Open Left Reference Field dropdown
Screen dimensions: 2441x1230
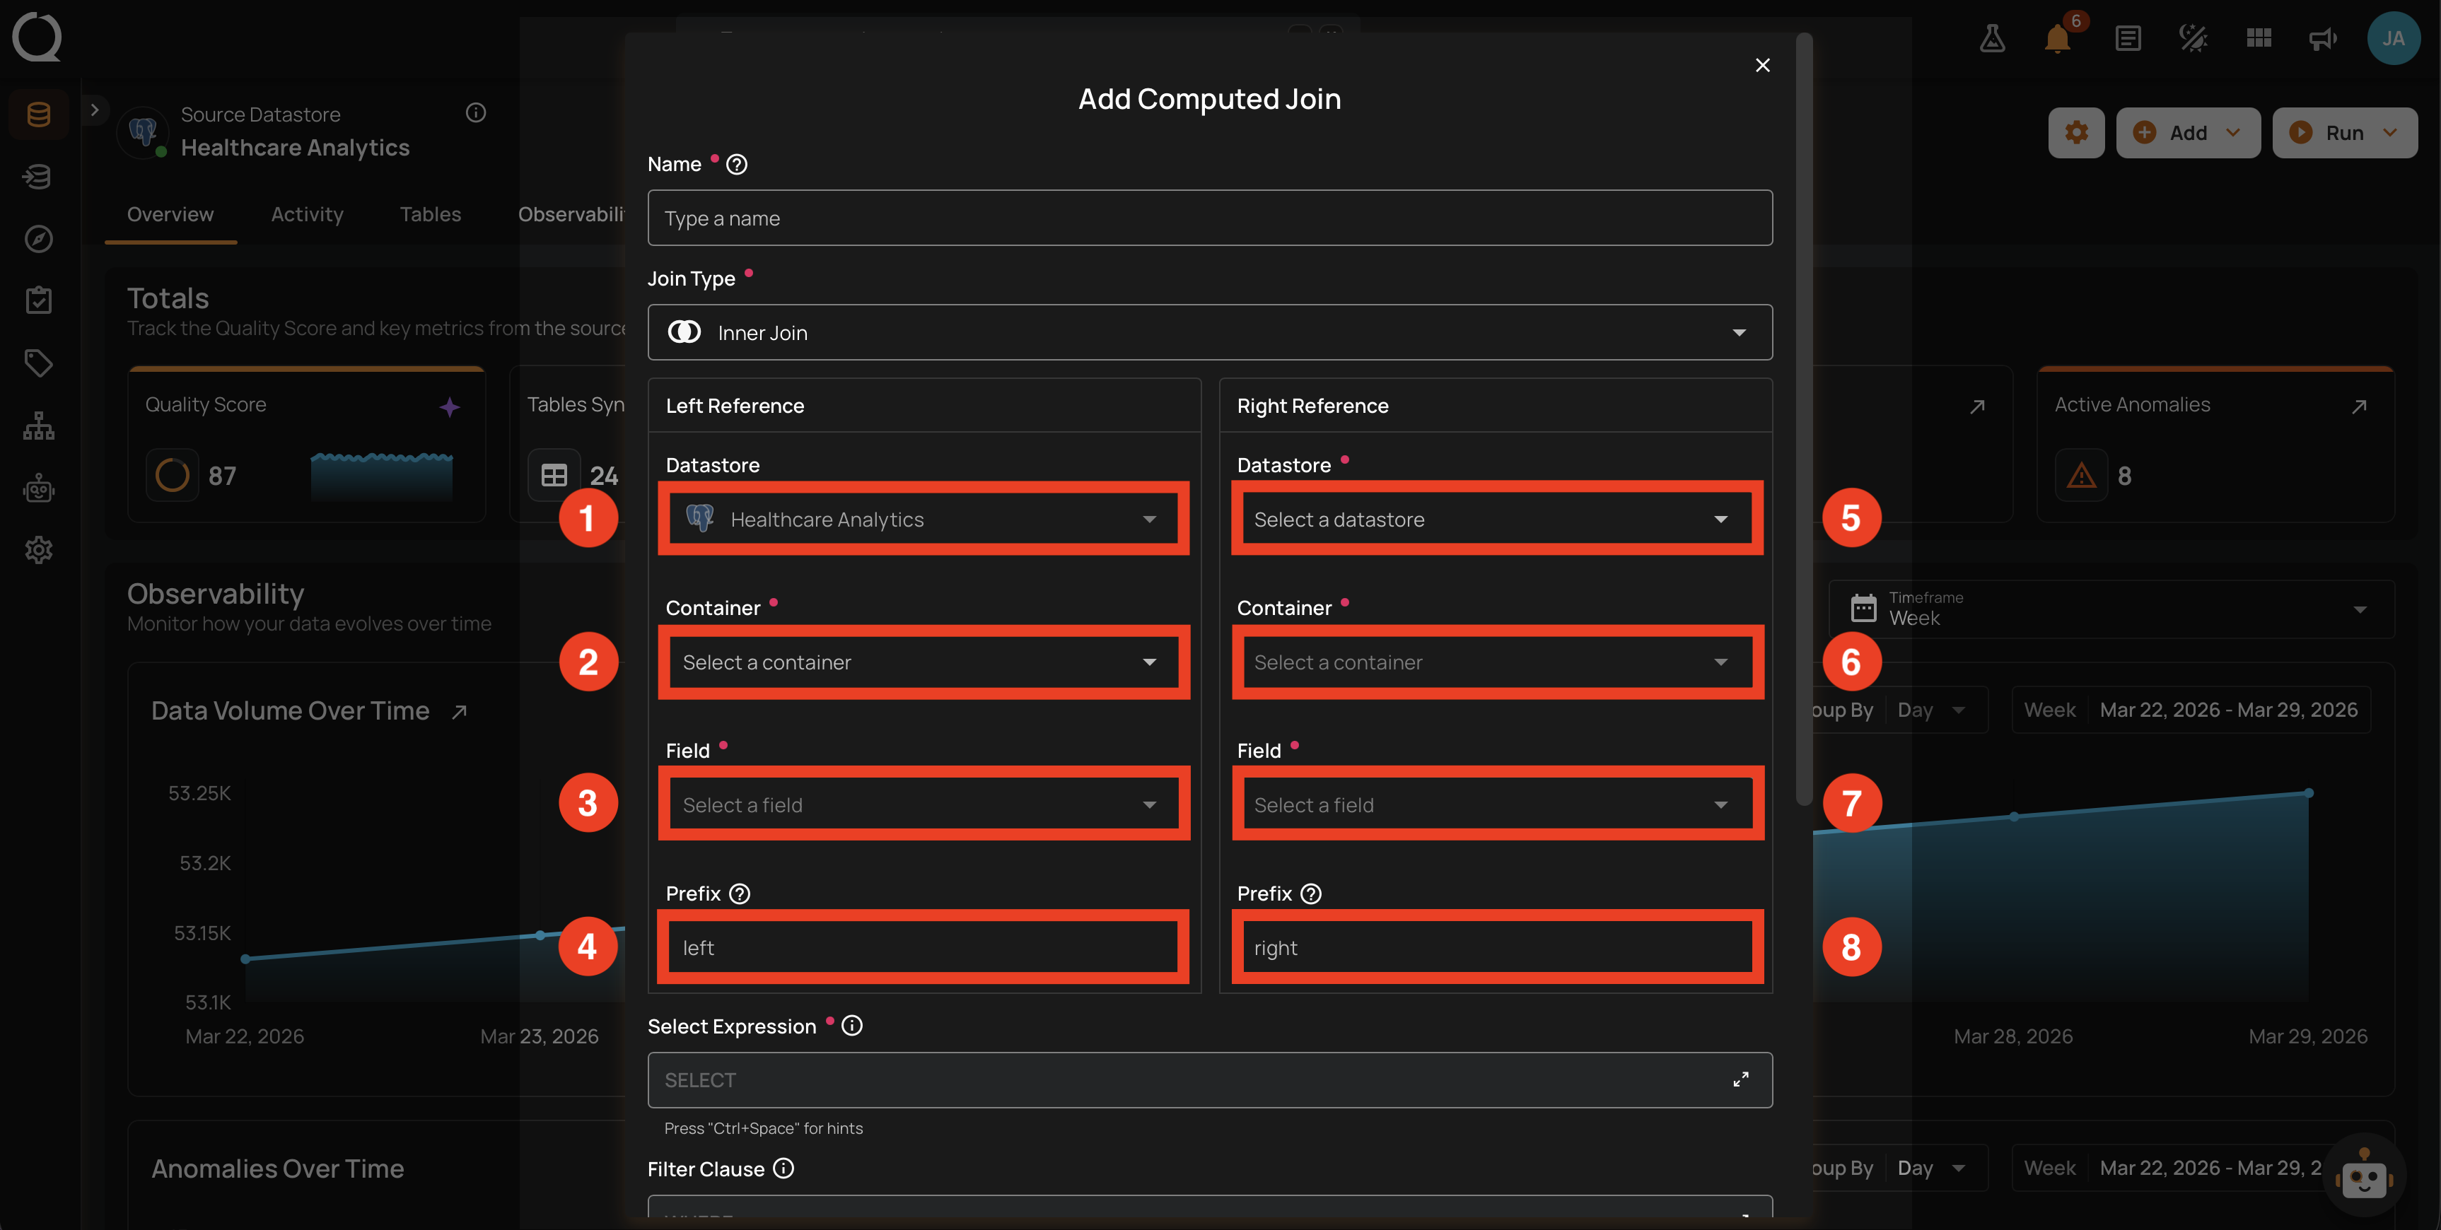pyautogui.click(x=923, y=805)
